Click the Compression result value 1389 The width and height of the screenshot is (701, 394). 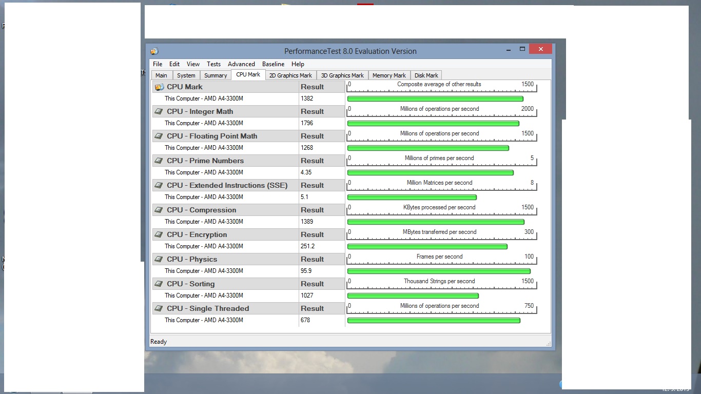[307, 222]
